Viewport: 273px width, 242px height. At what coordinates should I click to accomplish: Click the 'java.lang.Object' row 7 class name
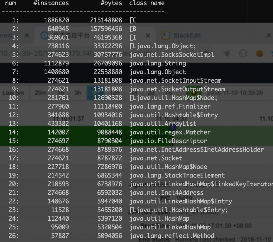pyautogui.click(x=158, y=72)
